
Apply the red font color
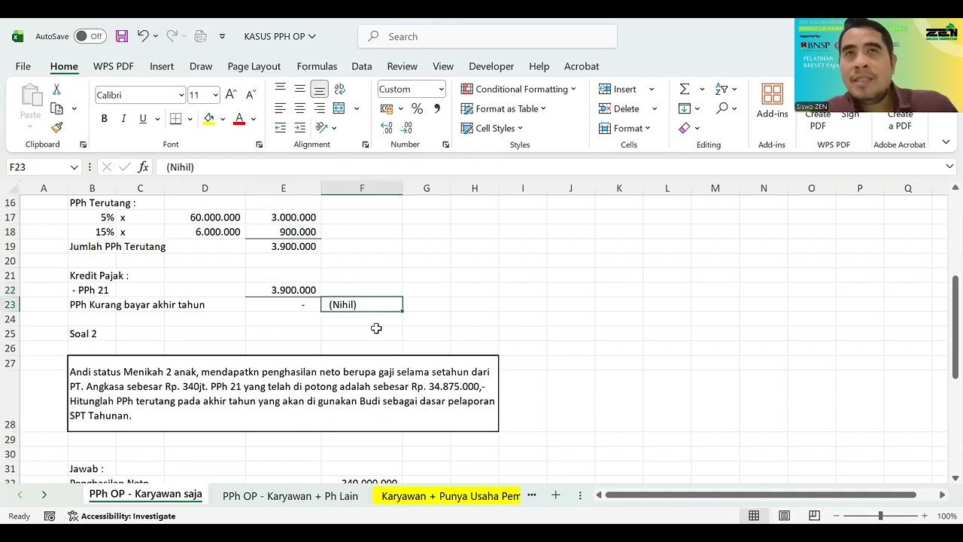coord(239,119)
